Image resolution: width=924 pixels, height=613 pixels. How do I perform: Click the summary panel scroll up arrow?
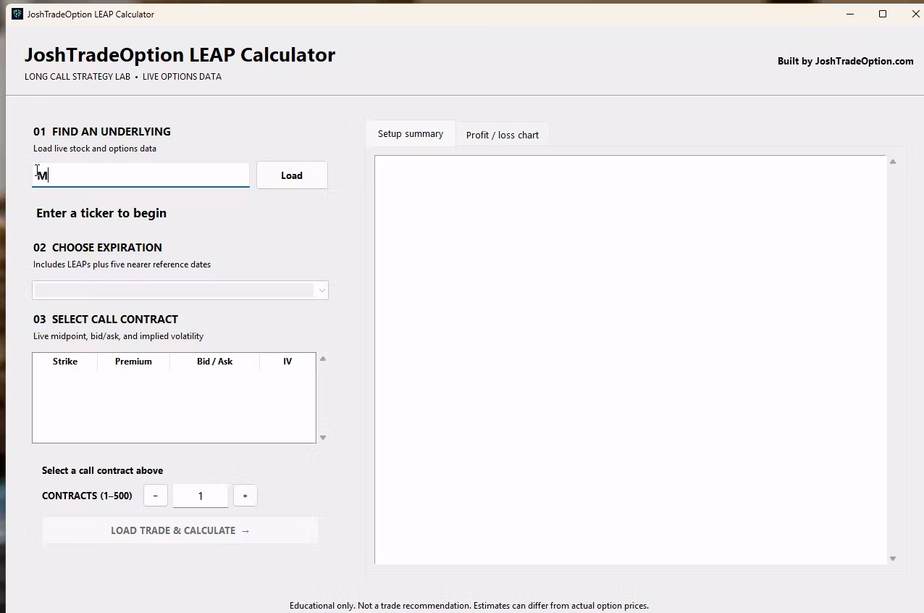click(x=893, y=162)
